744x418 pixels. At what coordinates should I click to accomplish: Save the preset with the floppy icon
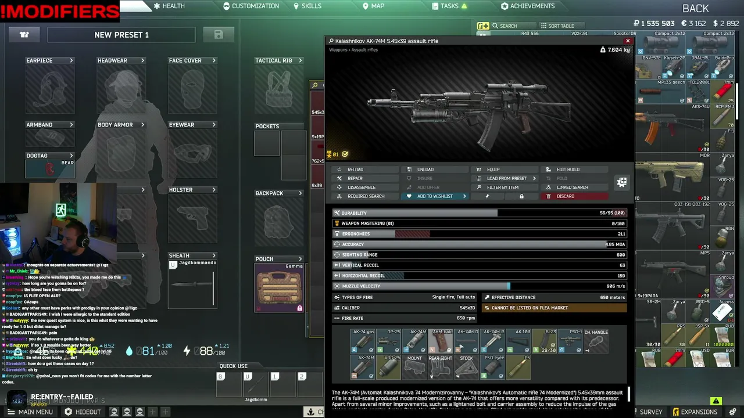point(219,35)
